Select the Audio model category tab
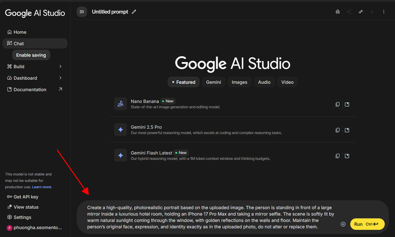Screen dimensions: 395x237 [264, 82]
